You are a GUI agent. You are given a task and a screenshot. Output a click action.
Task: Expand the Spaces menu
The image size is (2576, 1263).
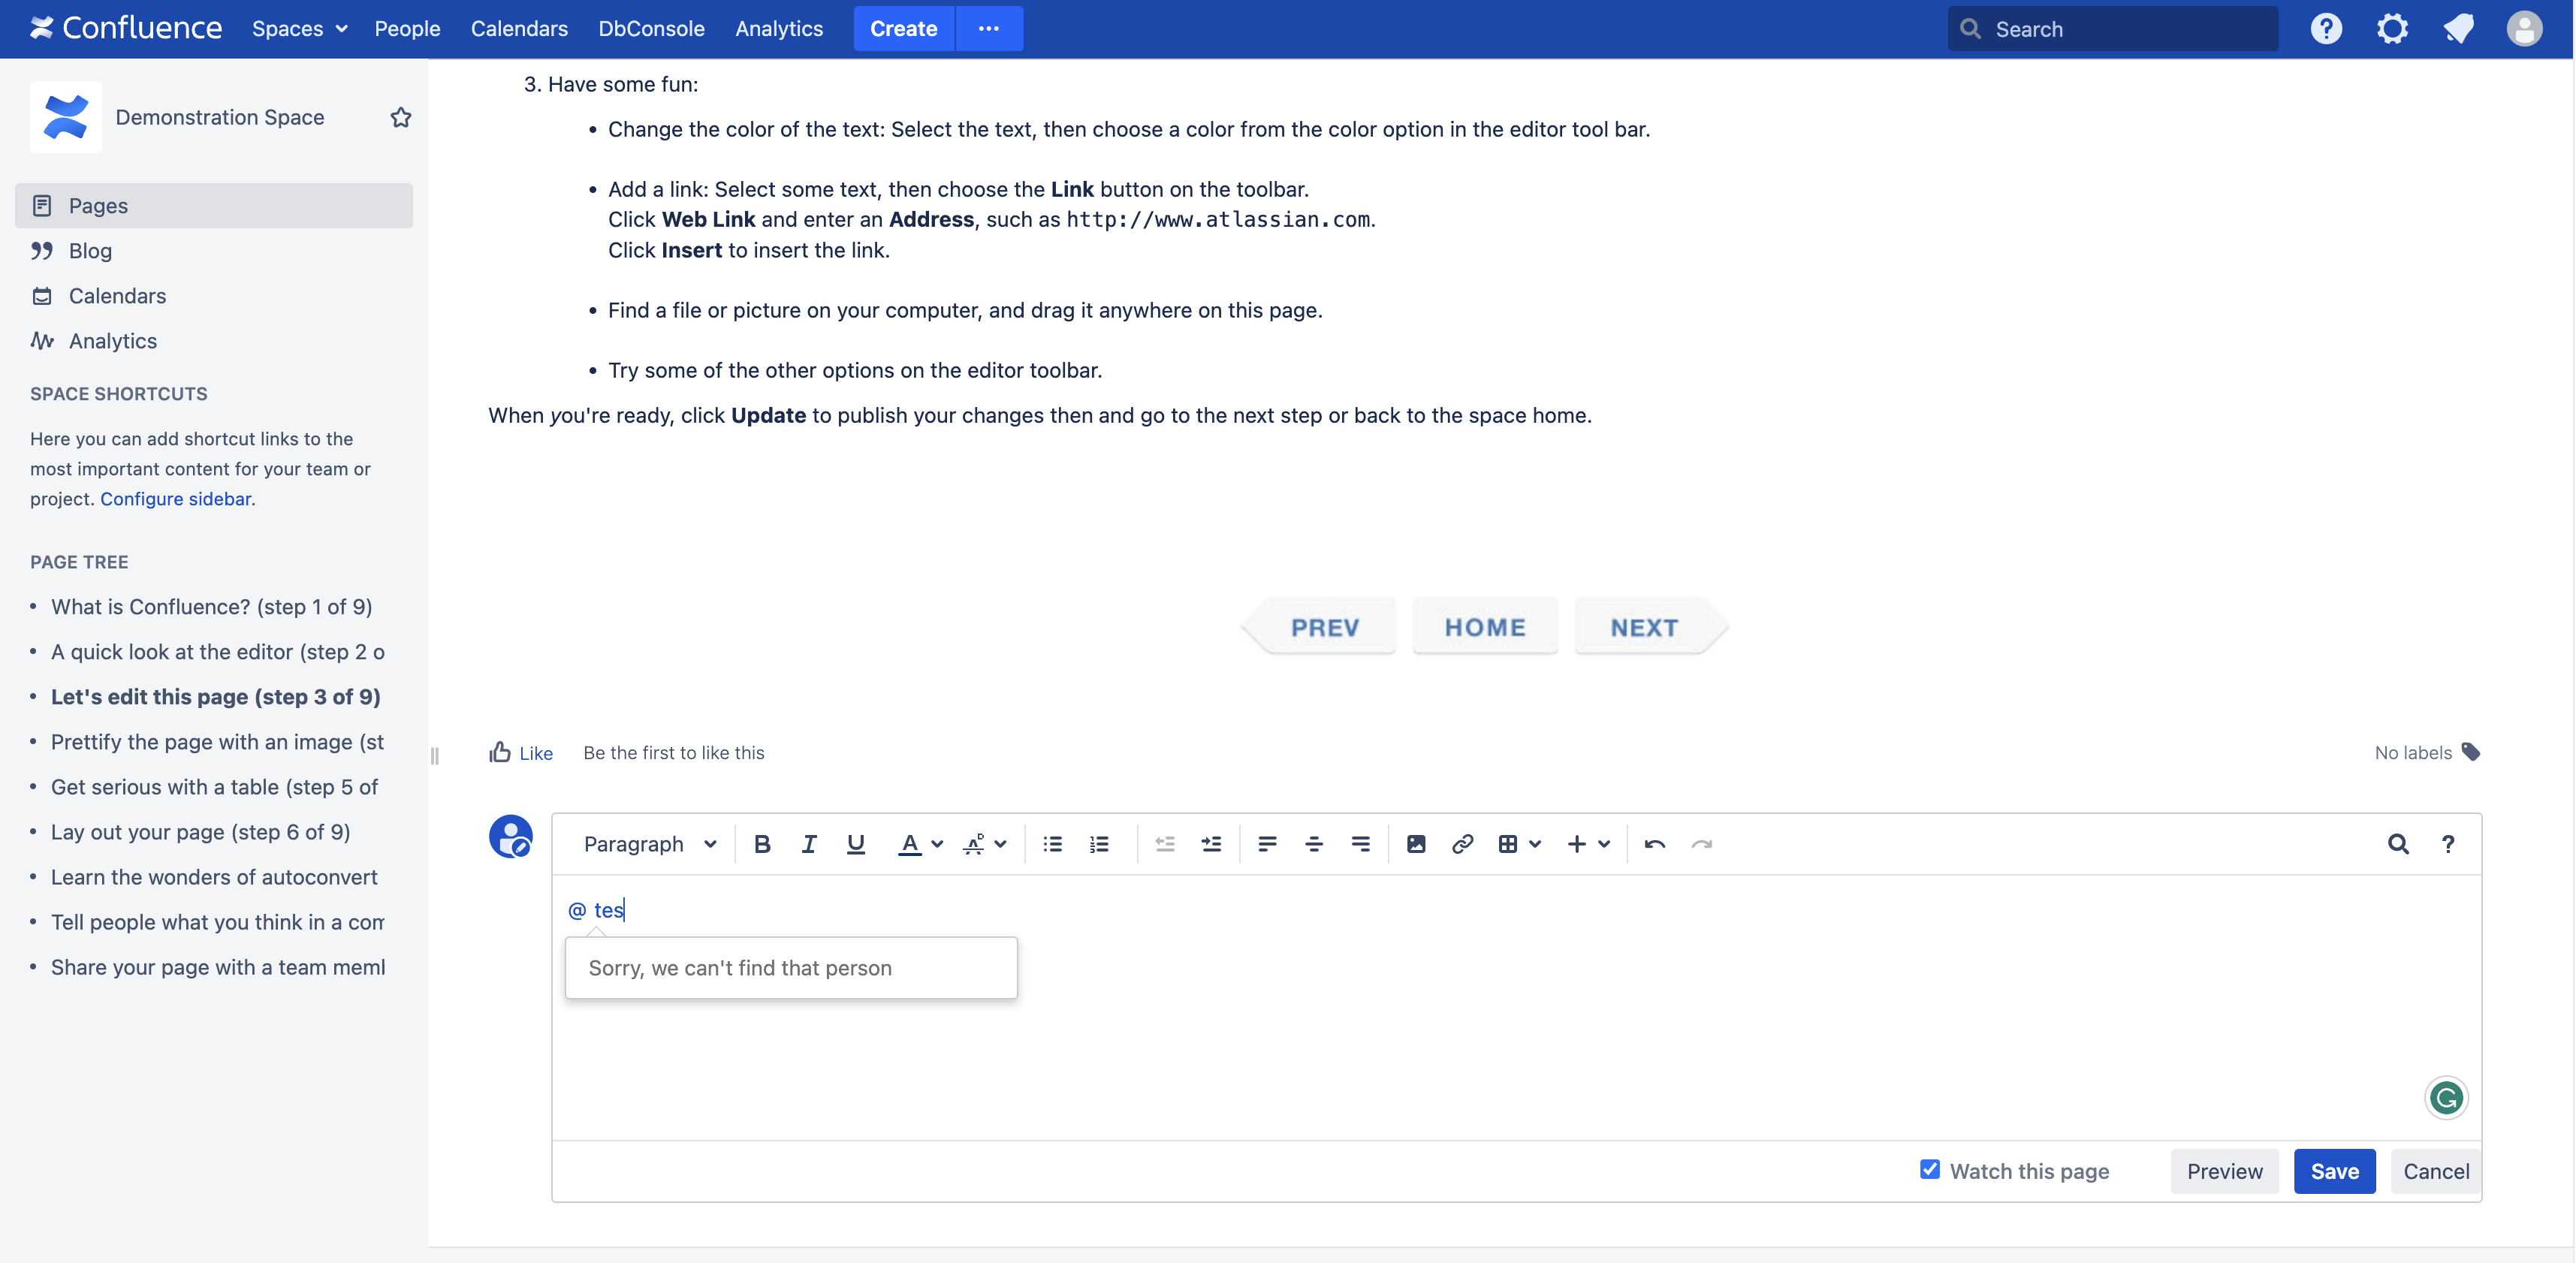click(x=299, y=28)
